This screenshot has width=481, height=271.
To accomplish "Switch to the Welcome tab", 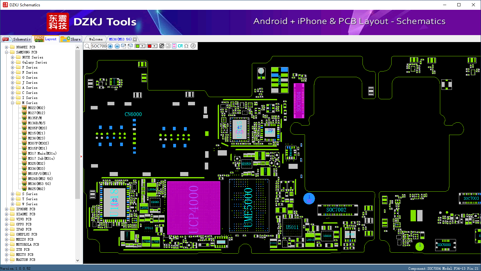I will [96, 39].
